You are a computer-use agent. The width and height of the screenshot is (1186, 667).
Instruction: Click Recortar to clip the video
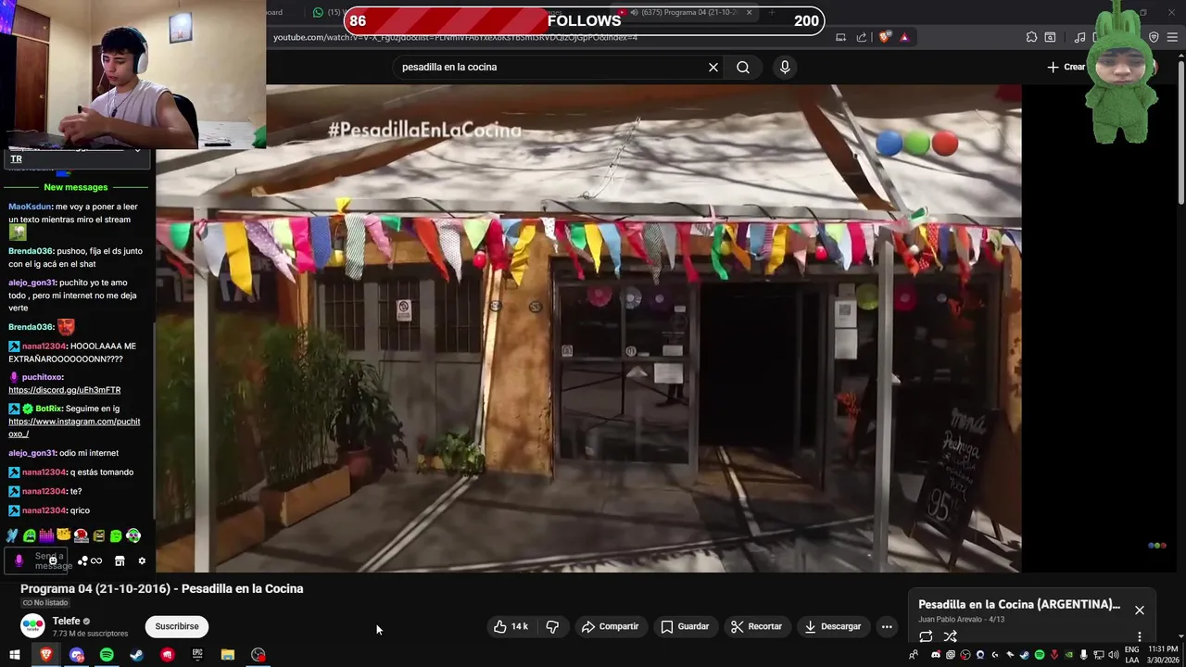(756, 626)
